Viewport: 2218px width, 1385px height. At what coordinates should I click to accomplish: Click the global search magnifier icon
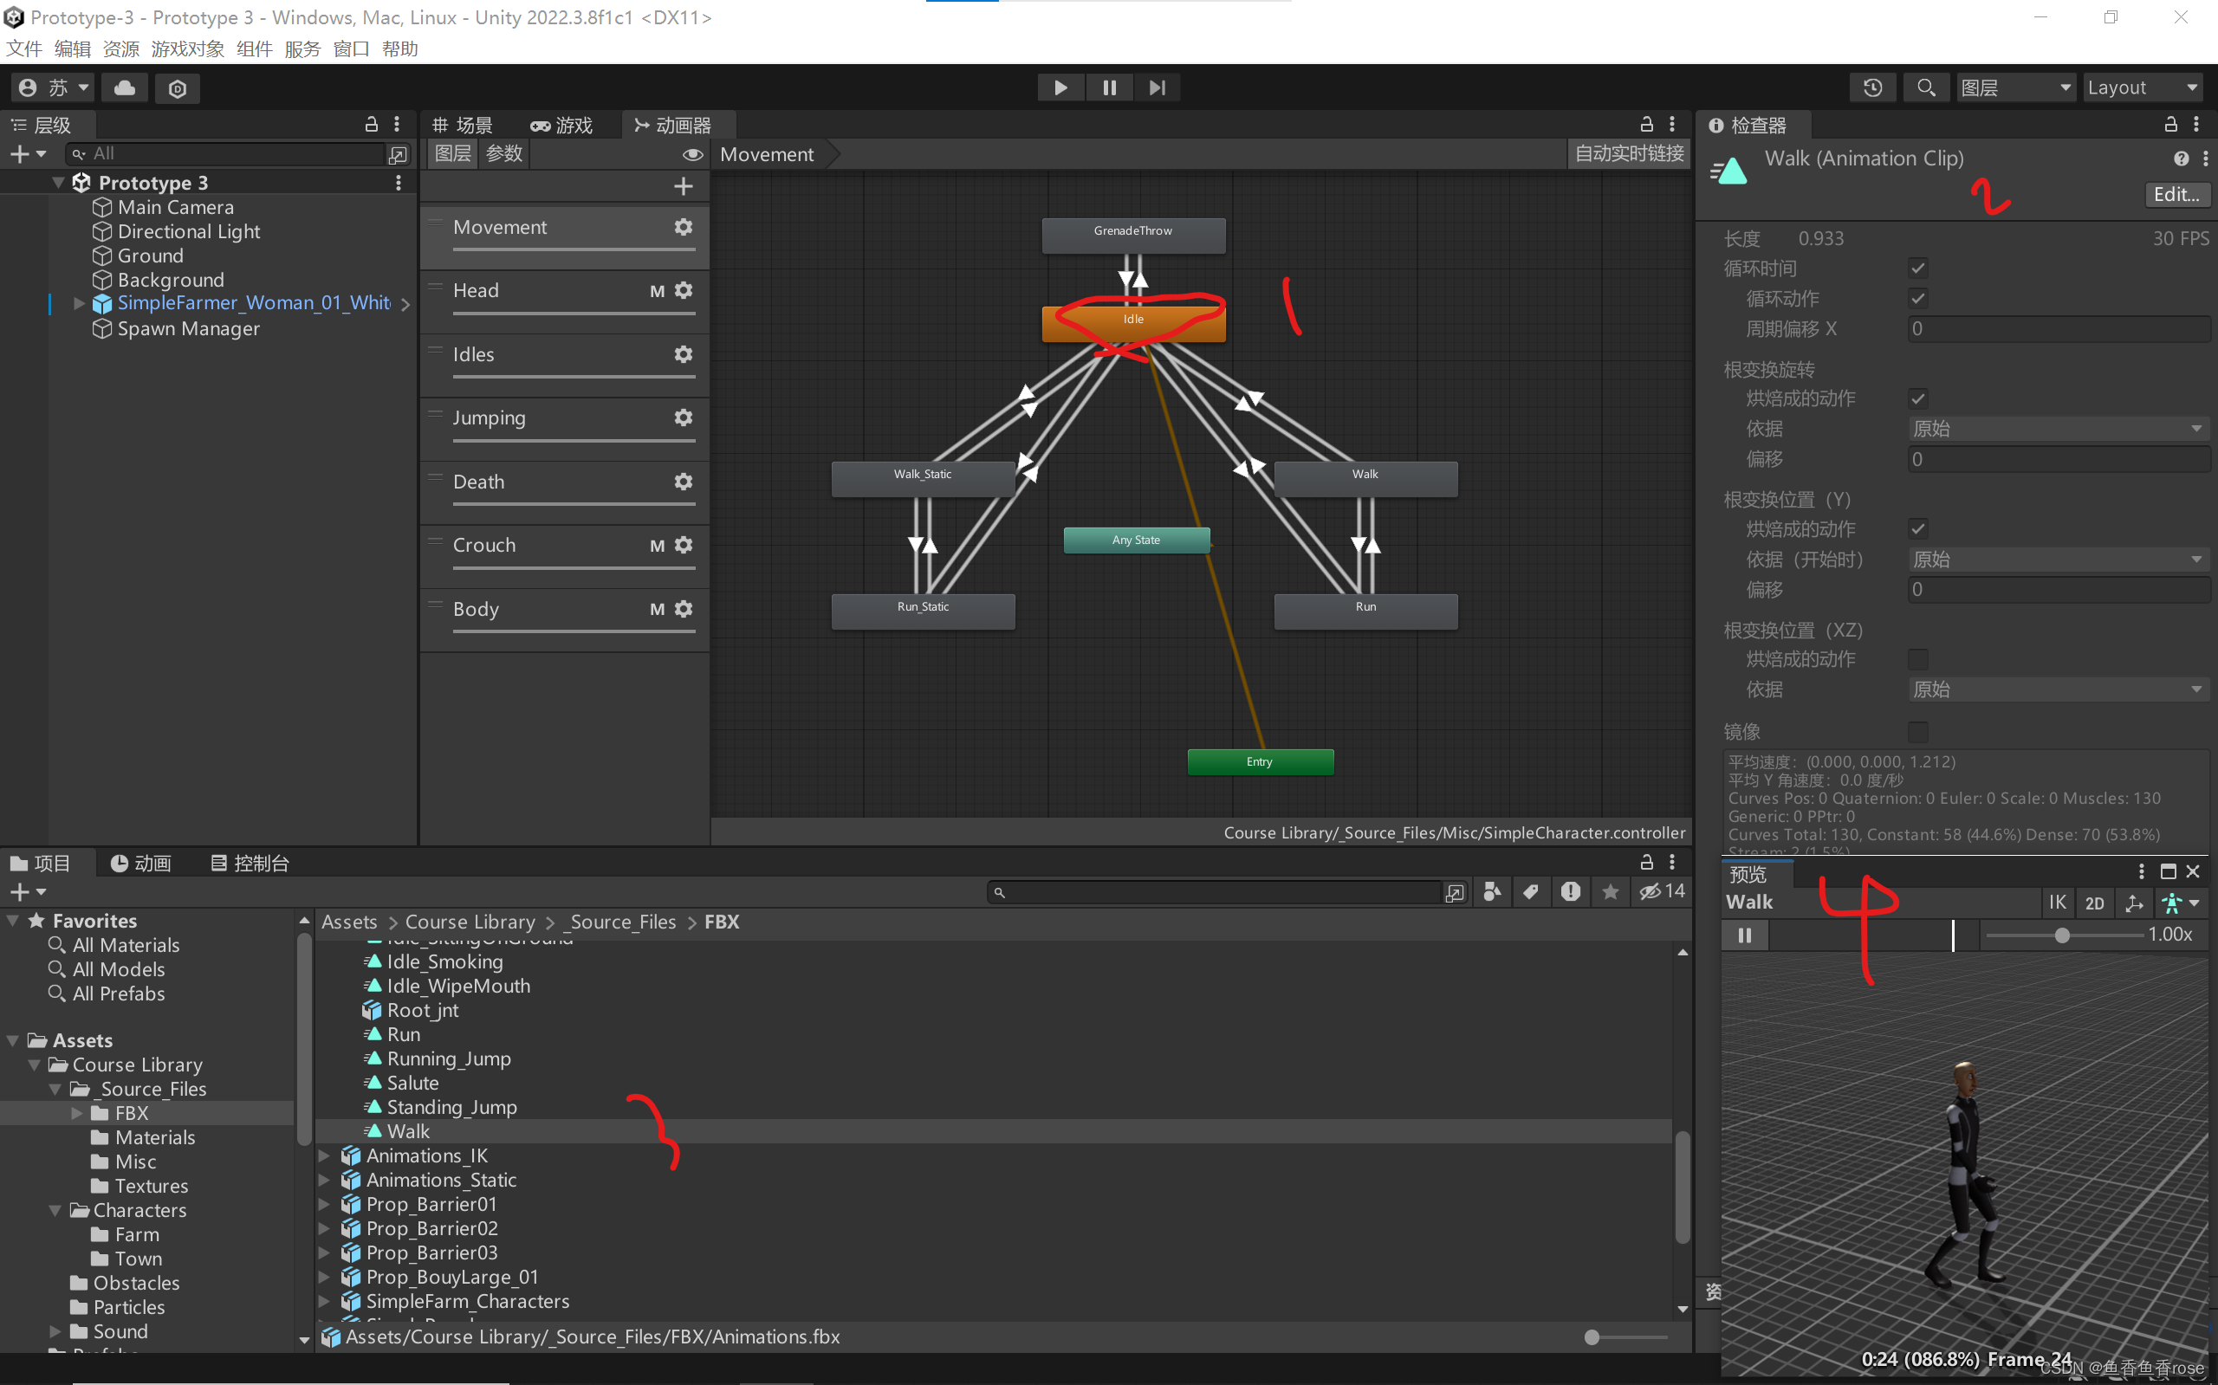1926,88
